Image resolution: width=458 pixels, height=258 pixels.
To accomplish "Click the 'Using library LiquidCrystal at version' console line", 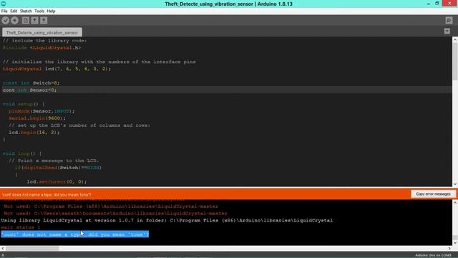I will (x=167, y=220).
